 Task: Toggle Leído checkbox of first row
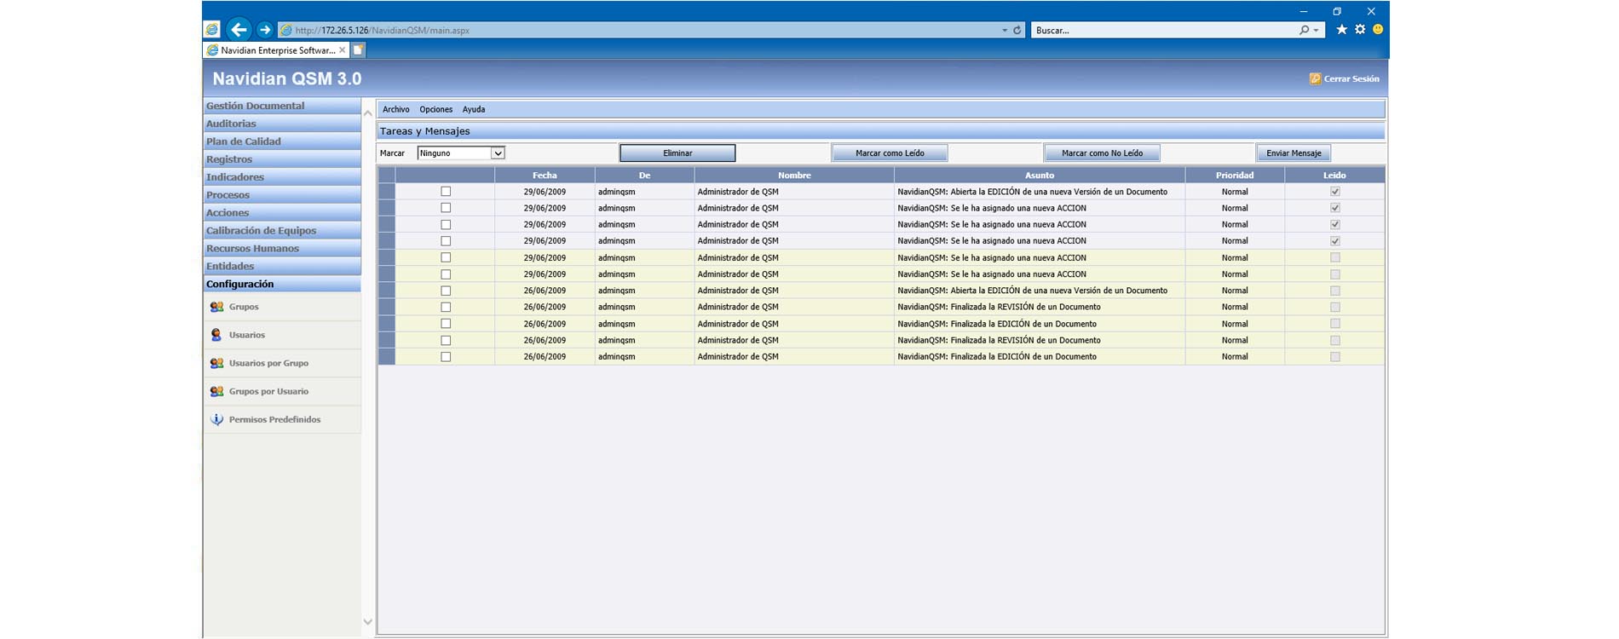(x=1334, y=192)
